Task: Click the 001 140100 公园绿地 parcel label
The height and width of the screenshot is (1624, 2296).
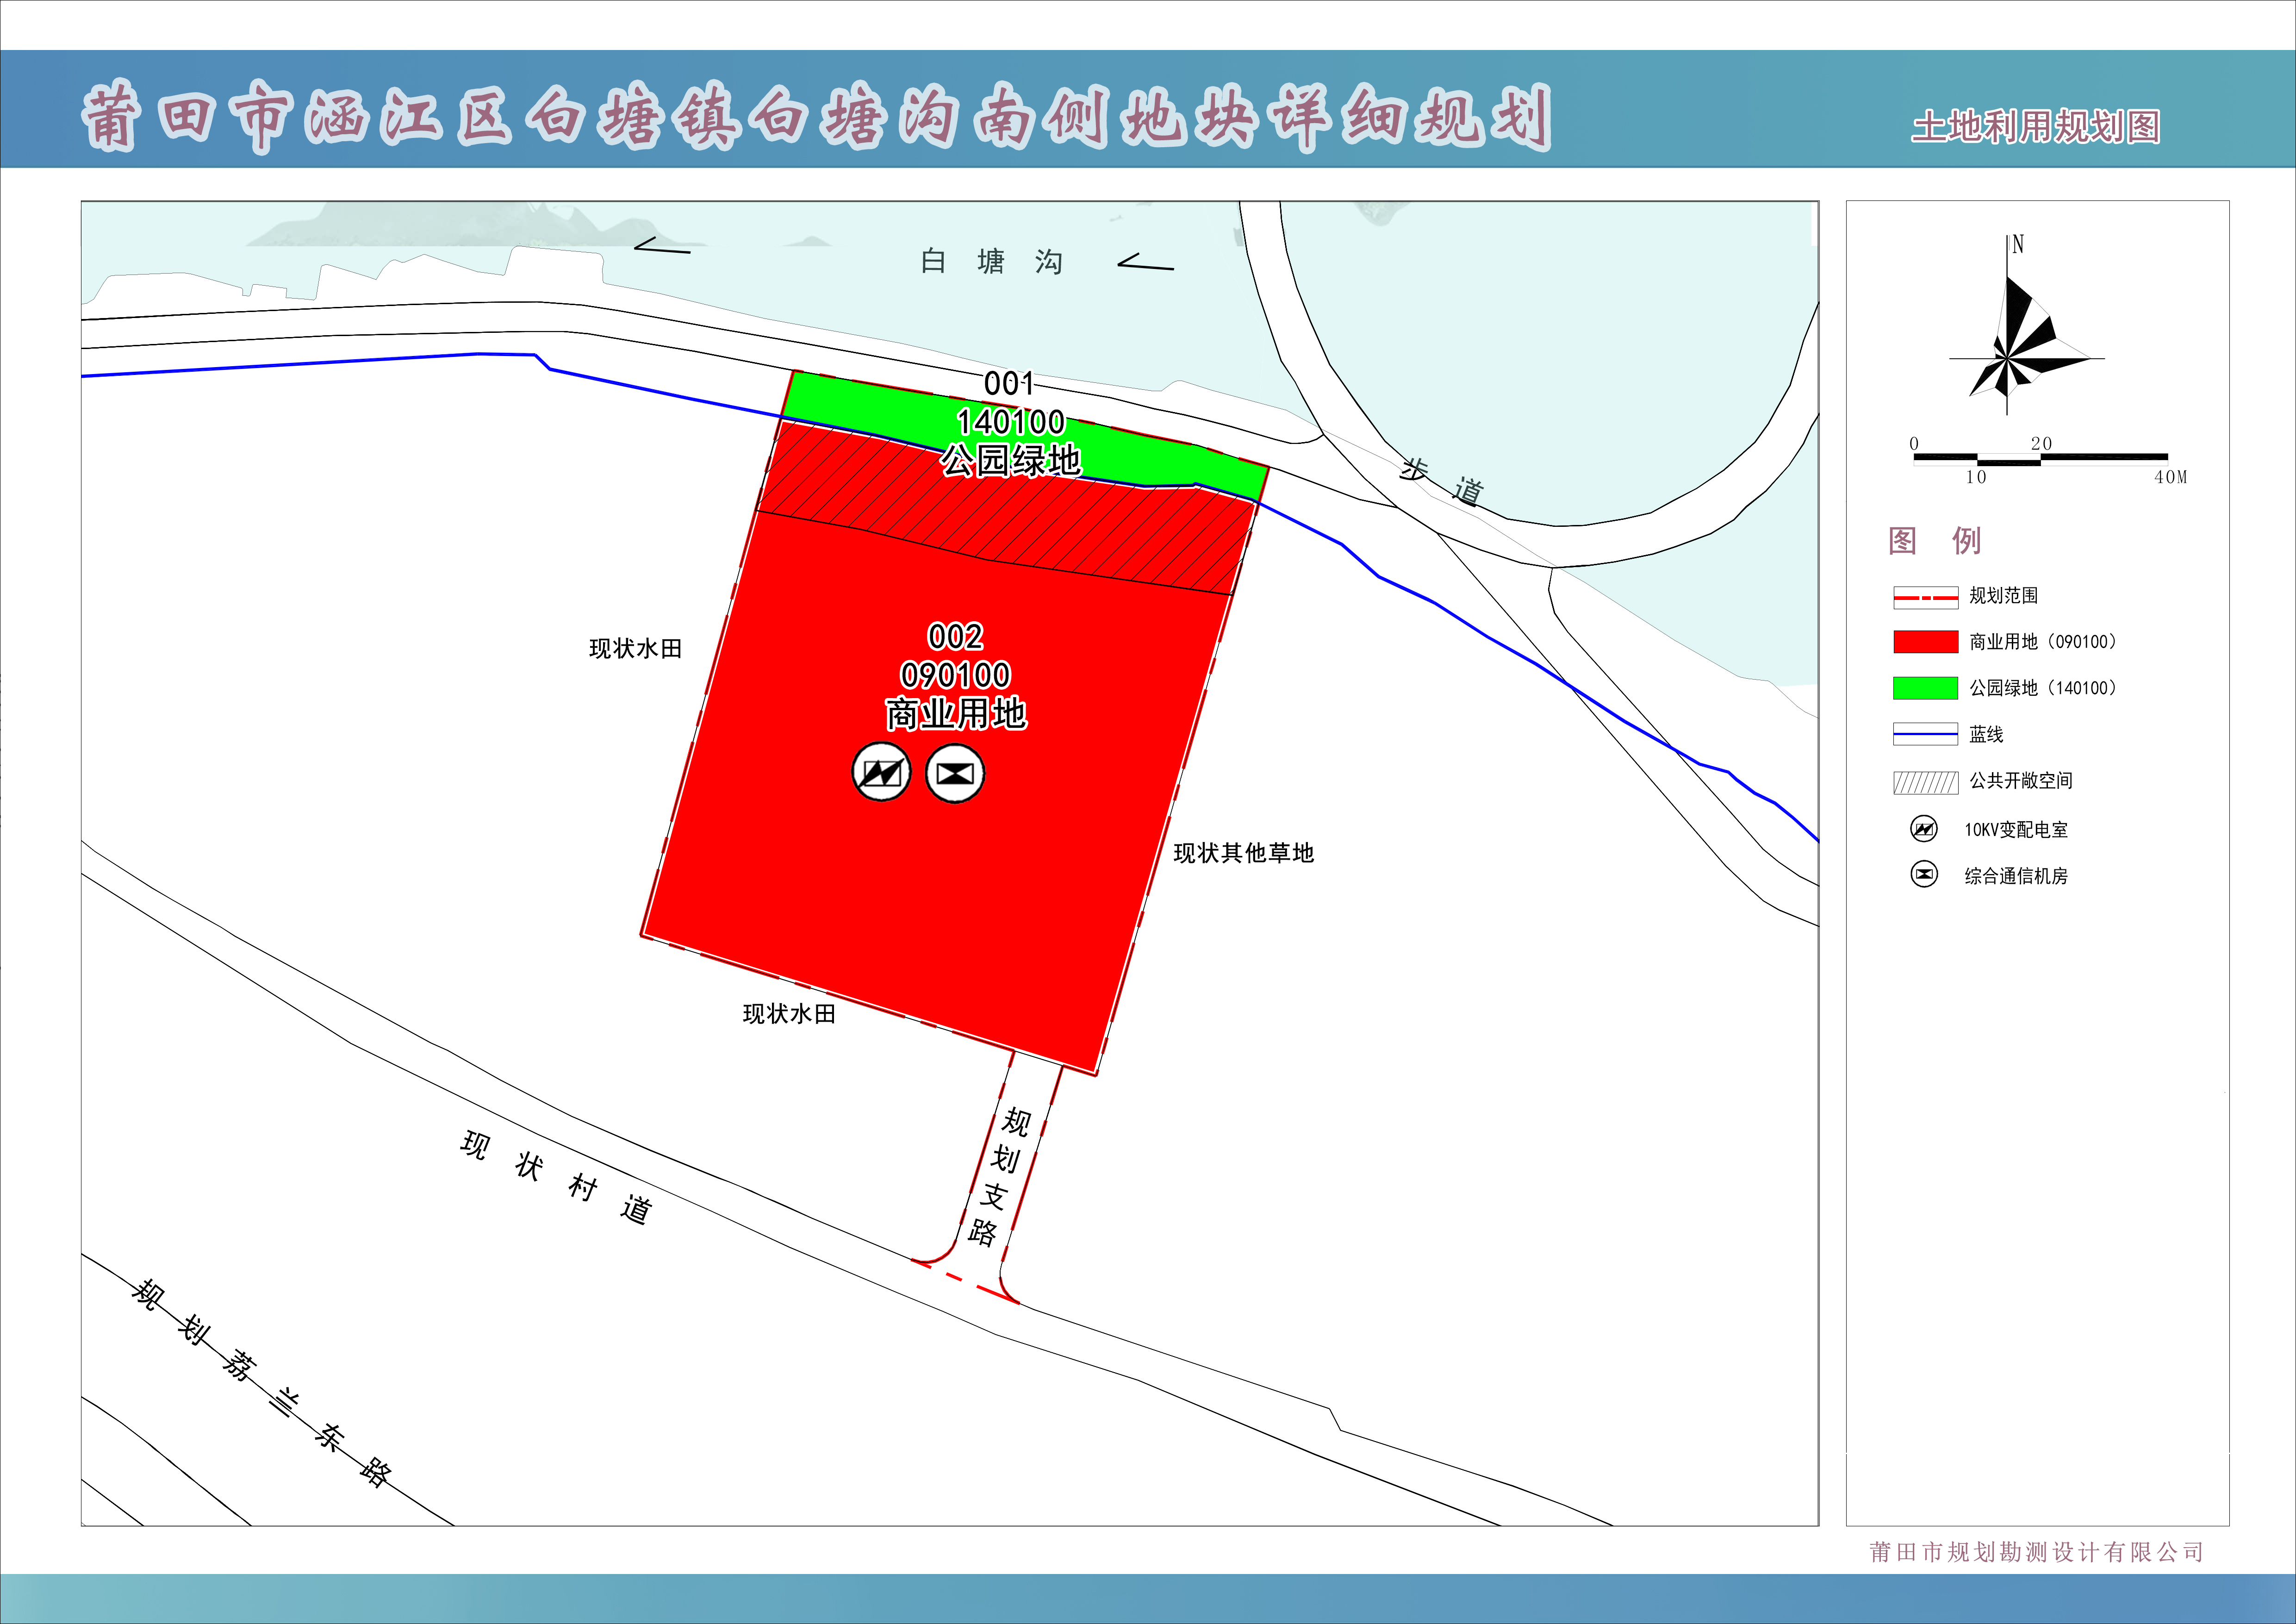Action: click(x=1010, y=422)
